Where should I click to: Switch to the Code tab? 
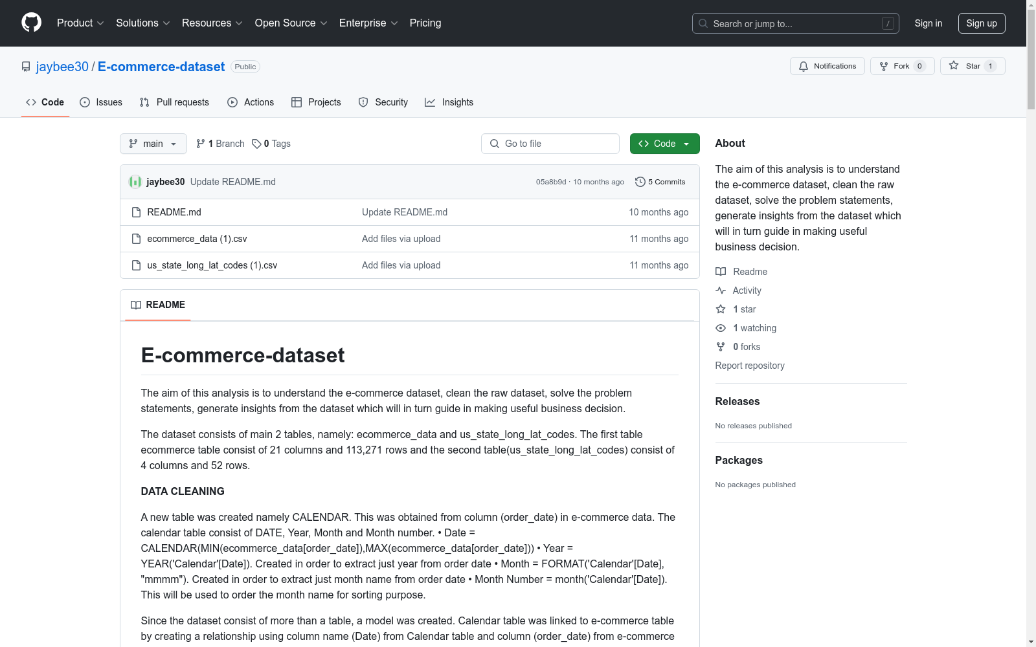(45, 102)
